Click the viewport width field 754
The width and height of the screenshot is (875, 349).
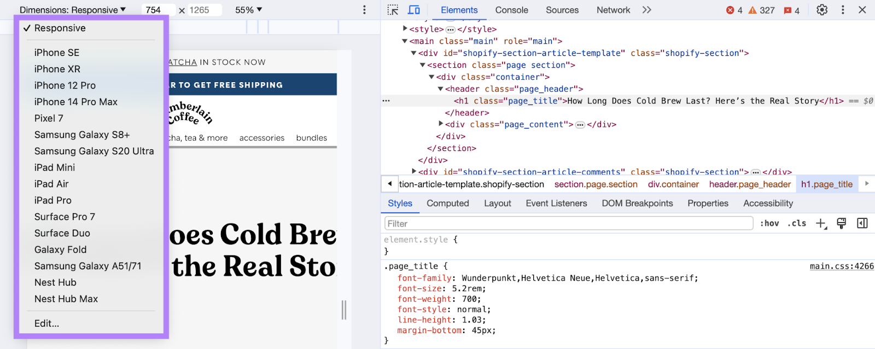159,10
